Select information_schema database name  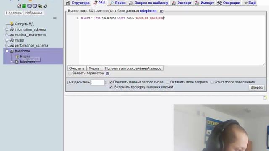tap(30, 29)
